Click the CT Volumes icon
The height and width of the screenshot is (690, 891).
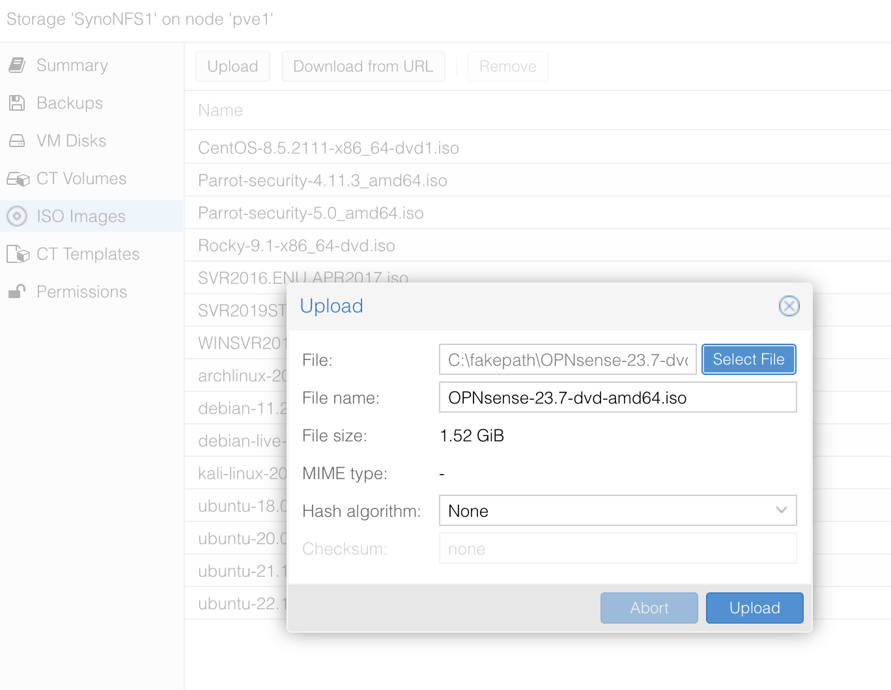17,178
